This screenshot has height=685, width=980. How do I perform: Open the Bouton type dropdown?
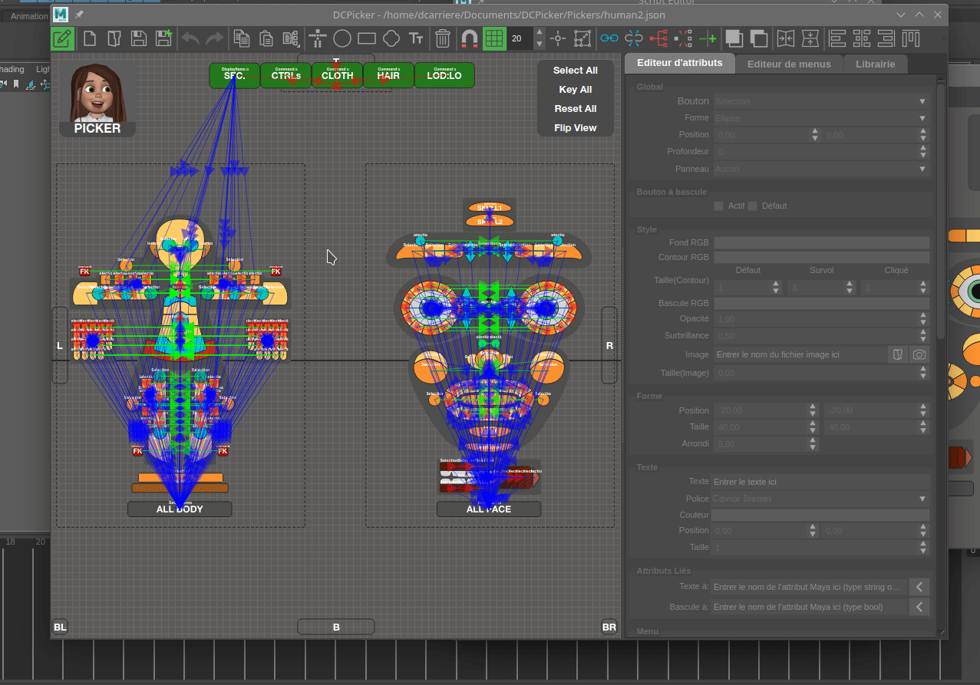tap(821, 101)
